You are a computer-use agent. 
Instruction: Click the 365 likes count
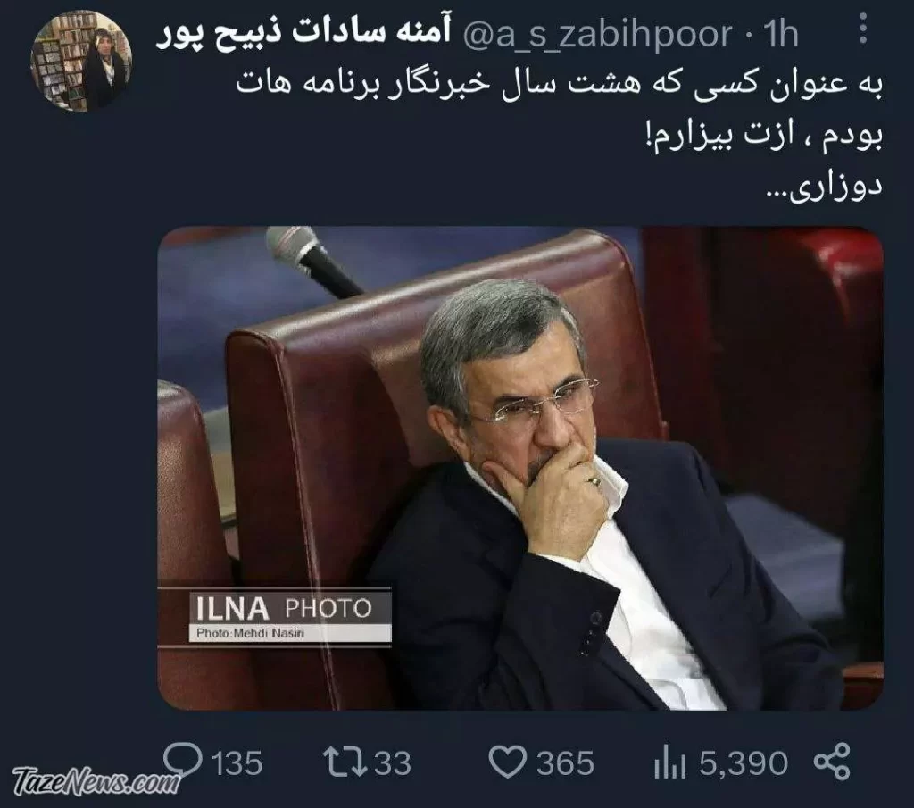565,763
